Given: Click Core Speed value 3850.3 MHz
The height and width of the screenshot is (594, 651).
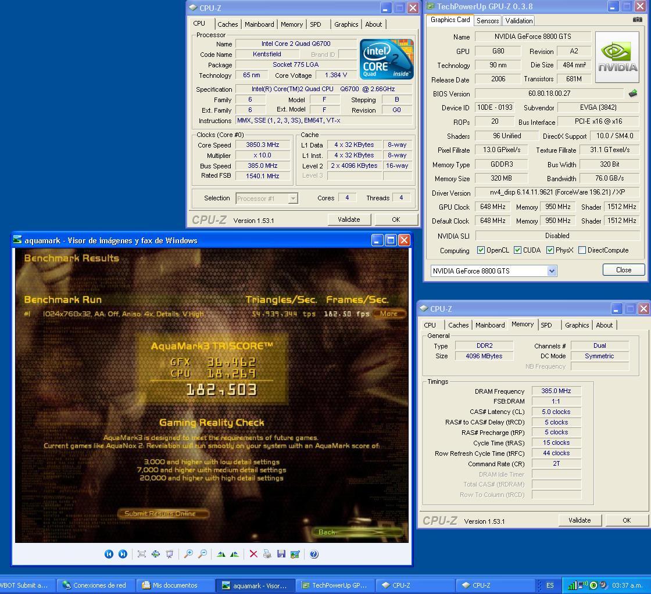Looking at the screenshot, I should pyautogui.click(x=262, y=145).
